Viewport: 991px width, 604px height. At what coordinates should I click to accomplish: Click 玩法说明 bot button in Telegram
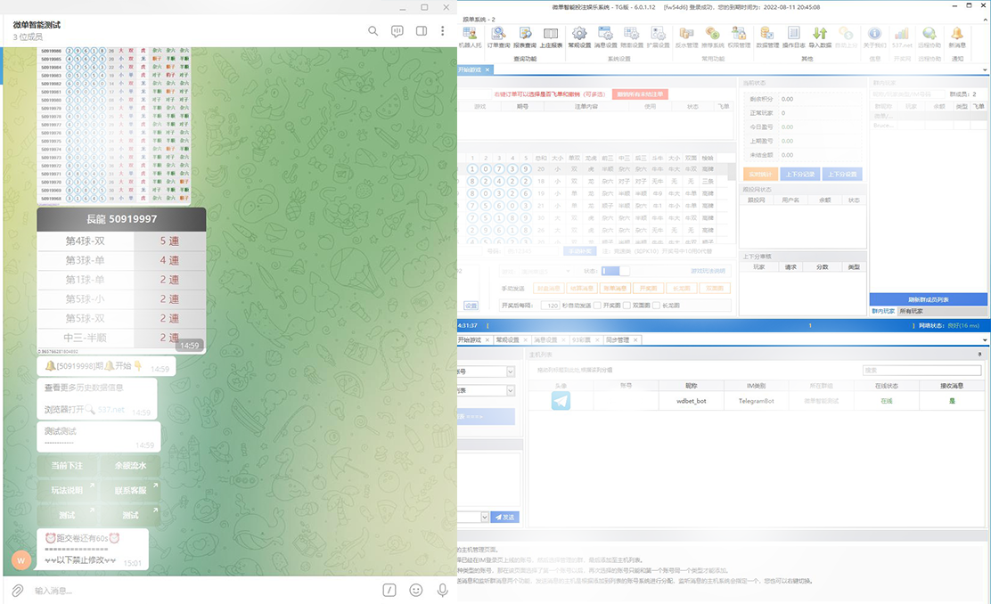click(67, 490)
